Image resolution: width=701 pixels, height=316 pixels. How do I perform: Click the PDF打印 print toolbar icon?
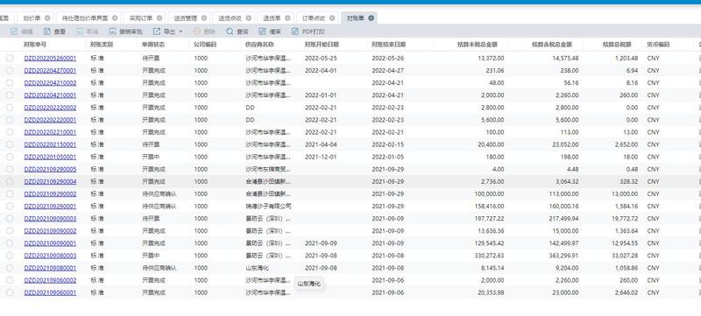point(295,32)
